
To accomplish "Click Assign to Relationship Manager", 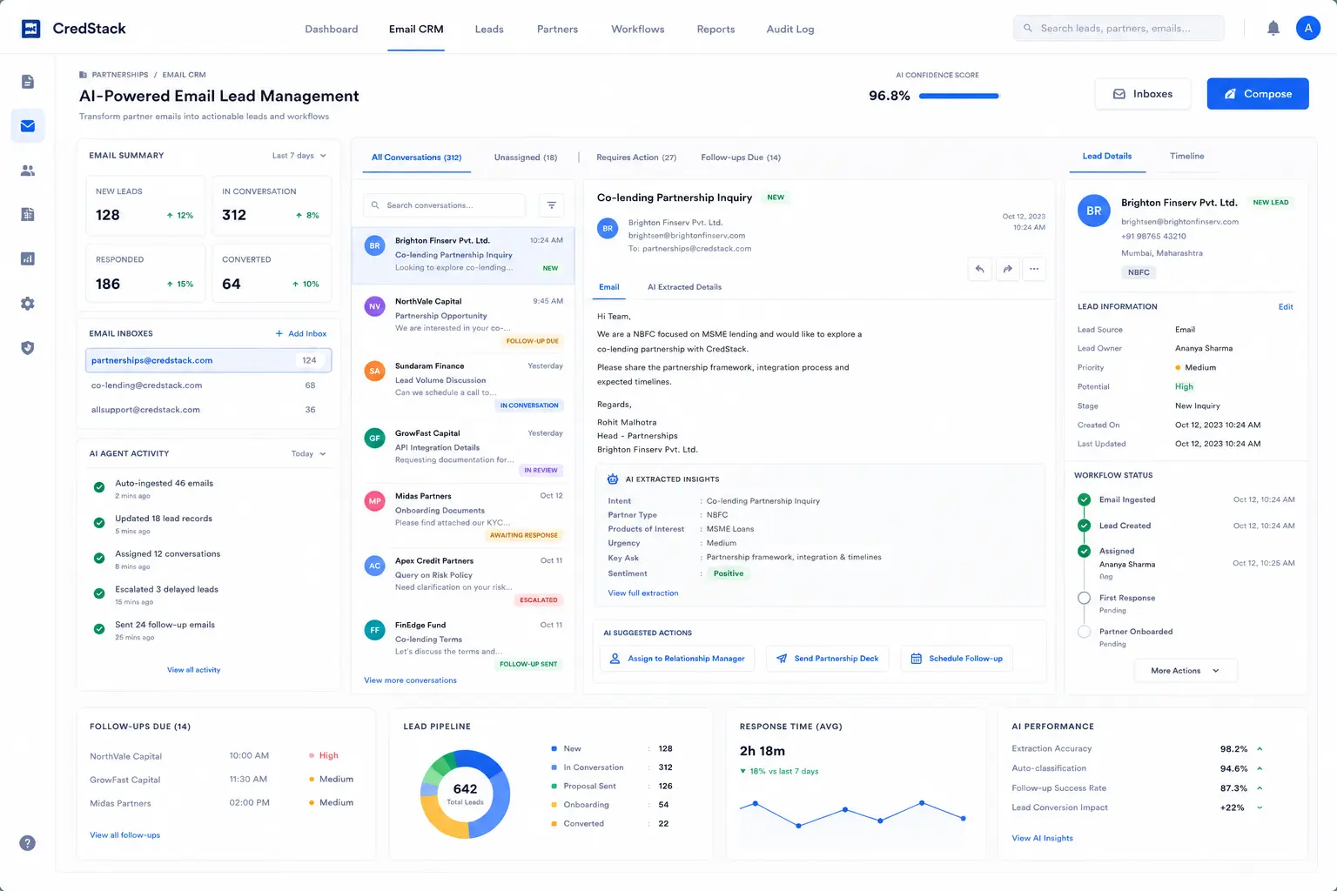I will click(676, 659).
